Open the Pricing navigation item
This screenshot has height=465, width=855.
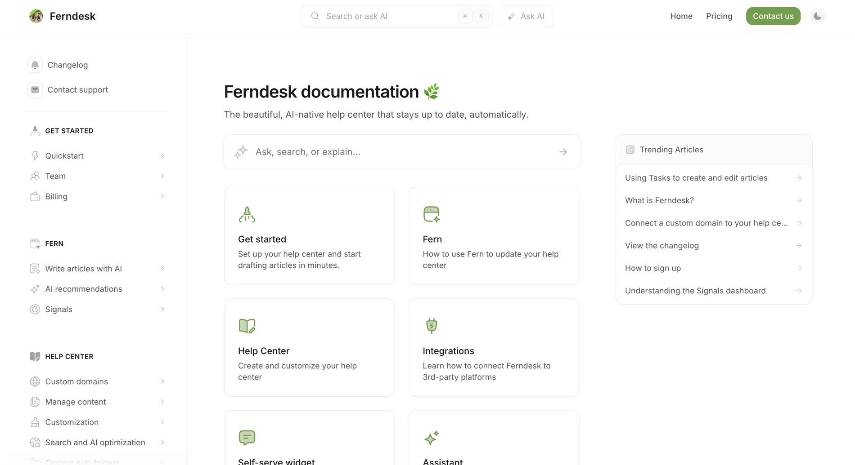tap(719, 16)
